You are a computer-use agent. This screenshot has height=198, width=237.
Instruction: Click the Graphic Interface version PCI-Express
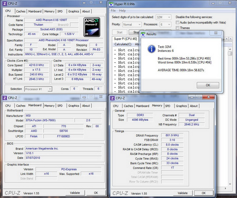click(x=69, y=169)
